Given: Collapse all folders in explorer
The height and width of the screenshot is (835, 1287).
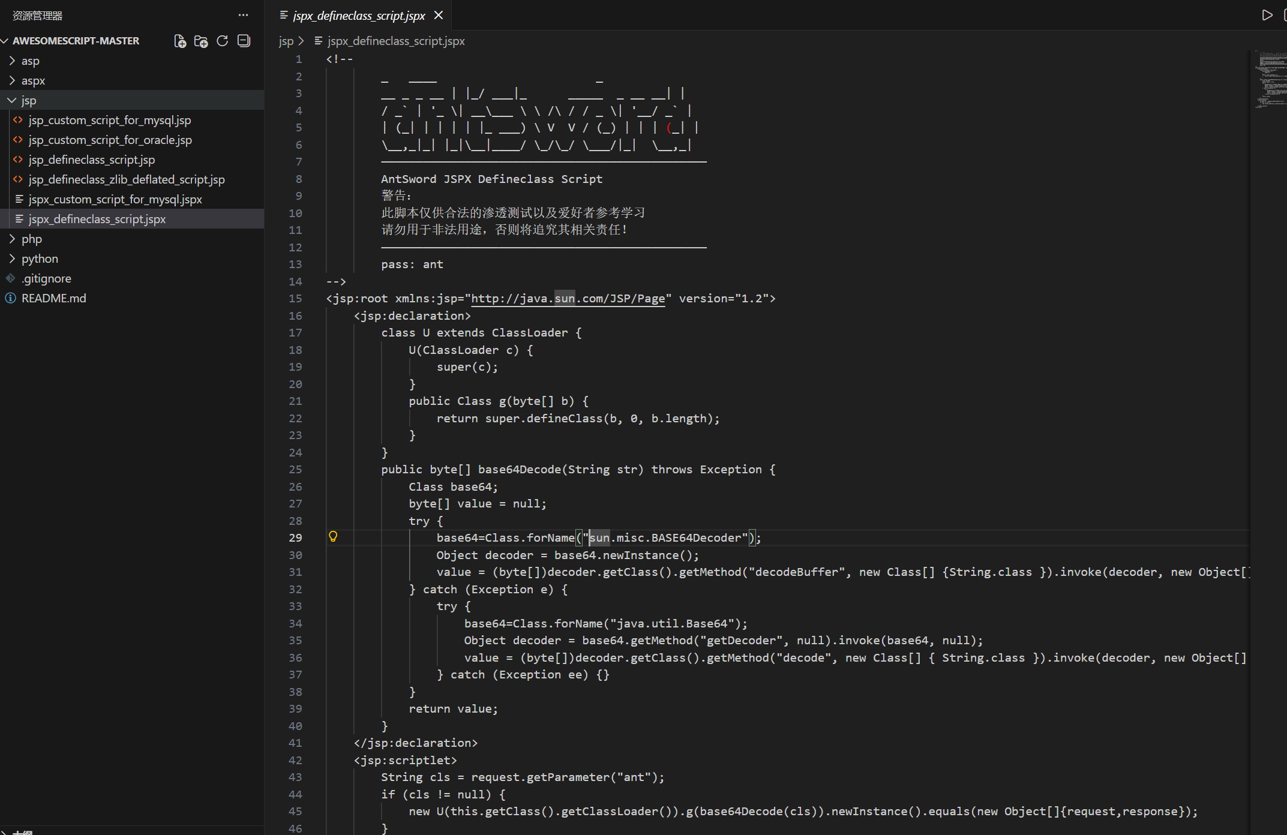Looking at the screenshot, I should pyautogui.click(x=244, y=41).
